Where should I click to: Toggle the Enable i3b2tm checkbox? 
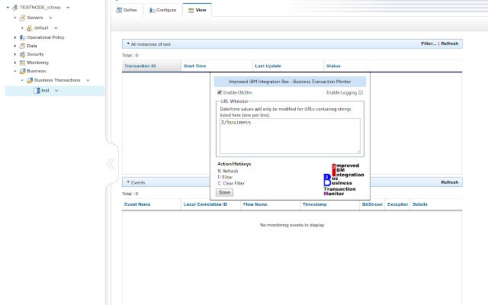pyautogui.click(x=220, y=92)
